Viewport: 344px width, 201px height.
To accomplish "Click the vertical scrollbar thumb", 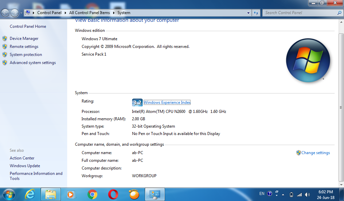I will pos(341,108).
